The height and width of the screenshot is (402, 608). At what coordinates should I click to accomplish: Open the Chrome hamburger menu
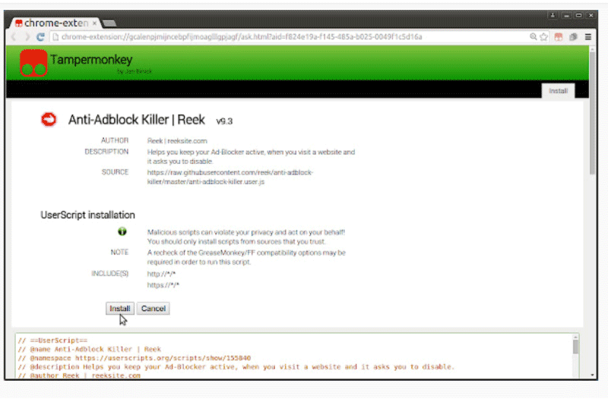click(587, 36)
